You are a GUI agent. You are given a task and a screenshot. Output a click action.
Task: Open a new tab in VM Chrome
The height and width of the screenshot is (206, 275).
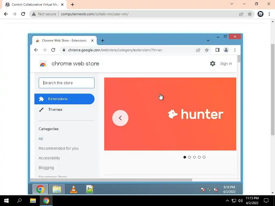coord(103,41)
